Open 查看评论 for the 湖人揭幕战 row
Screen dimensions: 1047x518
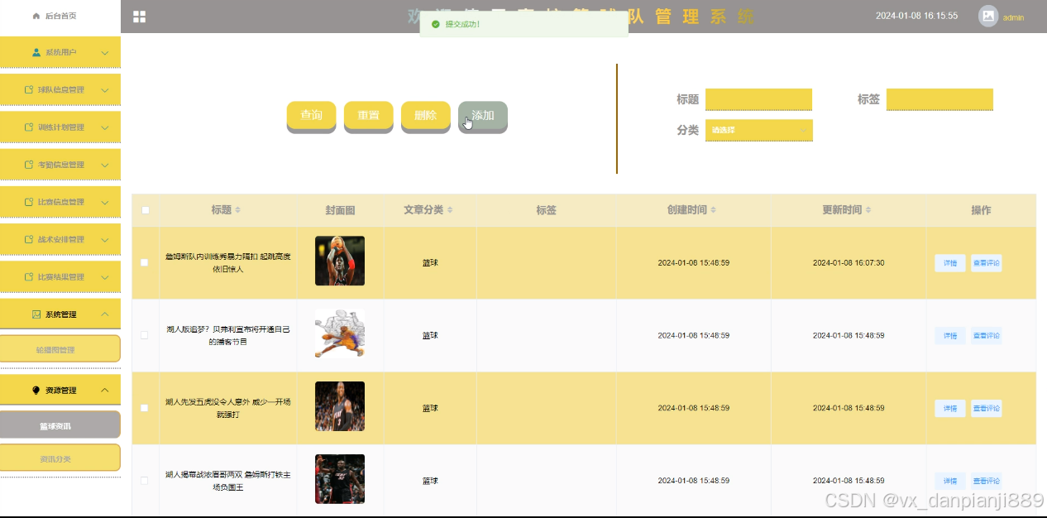tap(986, 481)
